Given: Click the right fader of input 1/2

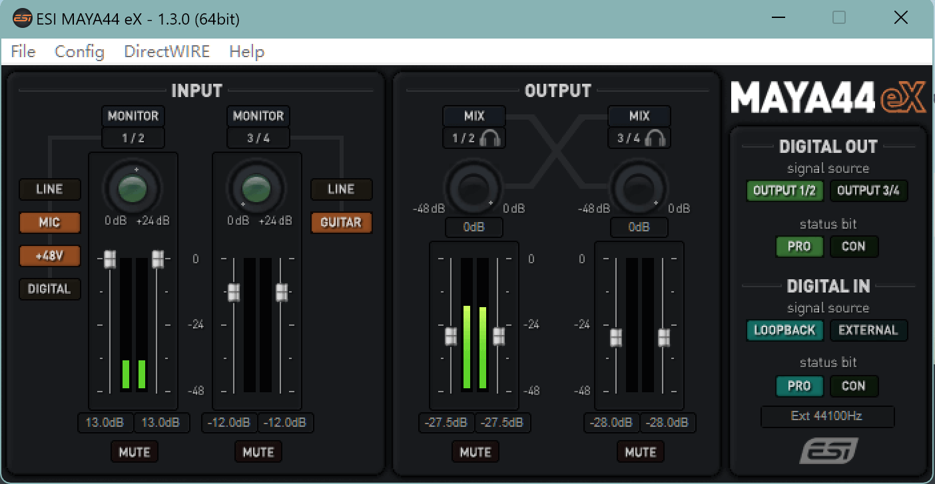Looking at the screenshot, I should (158, 259).
